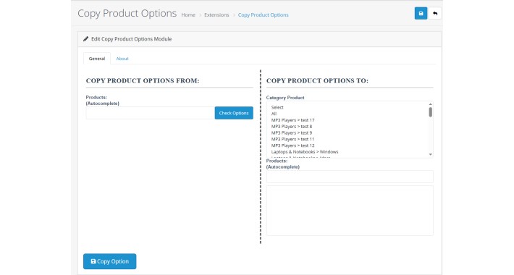Open the Extensions breadcrumb link
514x275 pixels.
216,14
